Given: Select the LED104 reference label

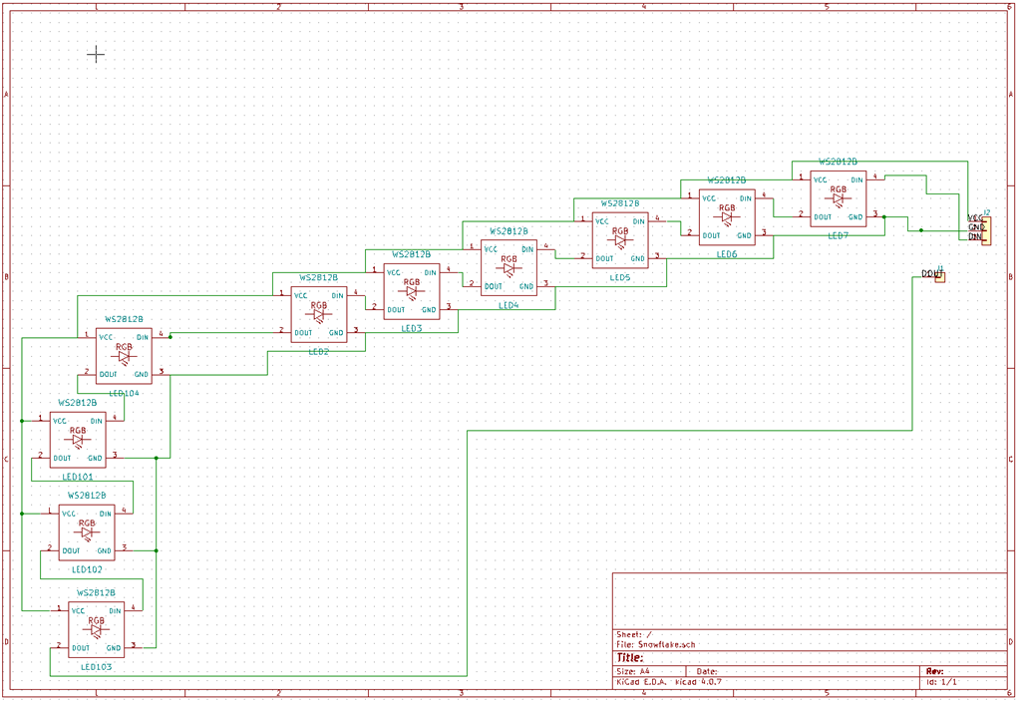Looking at the screenshot, I should [x=124, y=394].
